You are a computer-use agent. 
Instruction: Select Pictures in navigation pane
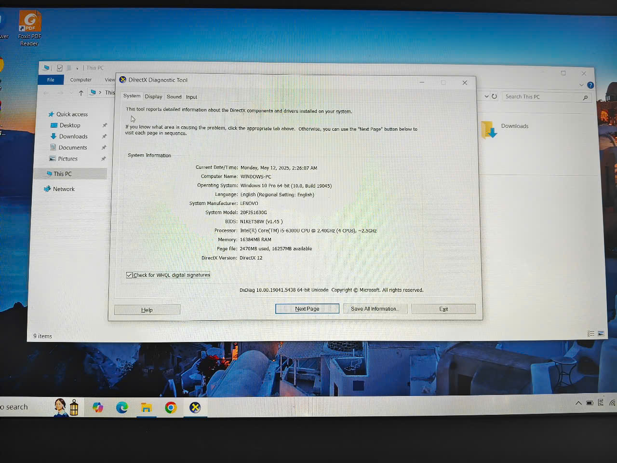(x=63, y=159)
